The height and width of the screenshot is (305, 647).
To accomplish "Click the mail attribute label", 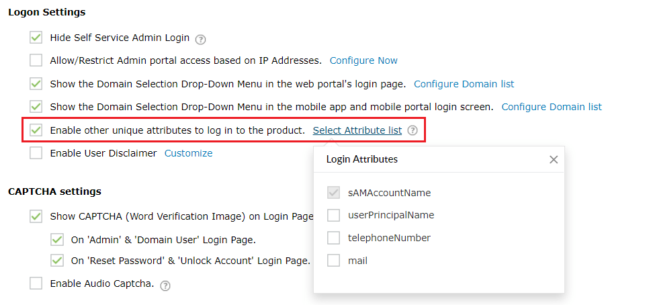I will click(357, 261).
